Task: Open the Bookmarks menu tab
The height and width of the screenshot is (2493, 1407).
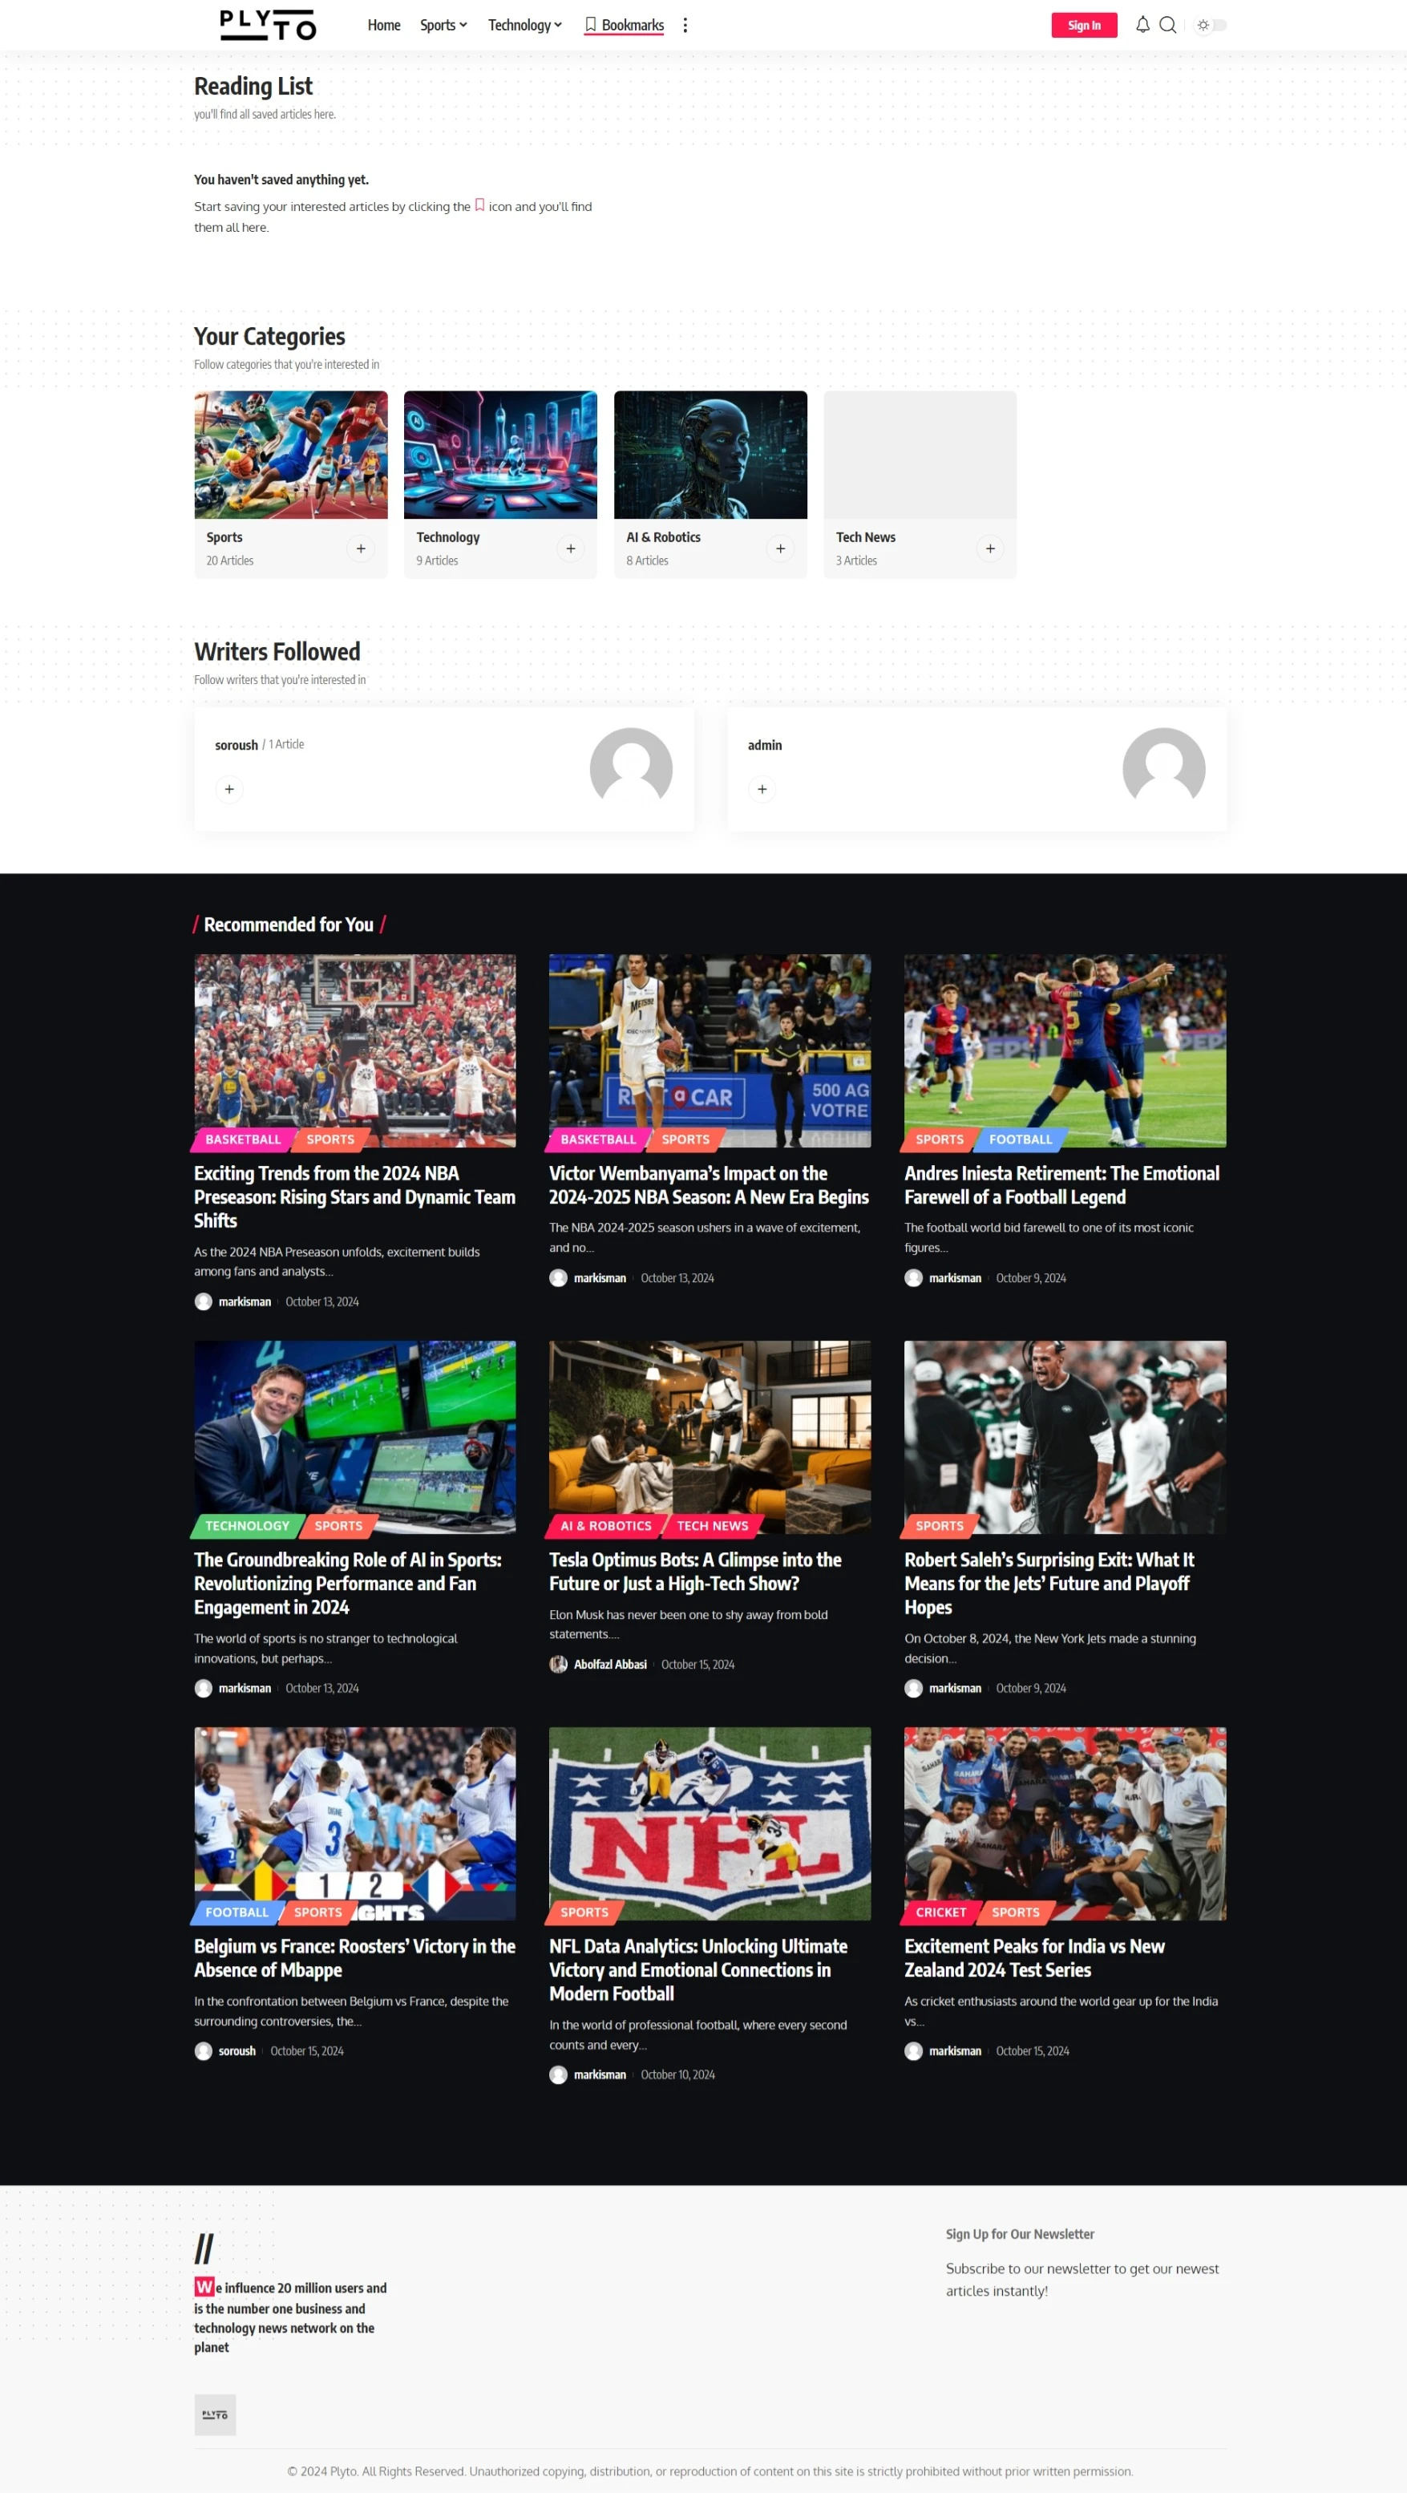Action: (x=625, y=25)
